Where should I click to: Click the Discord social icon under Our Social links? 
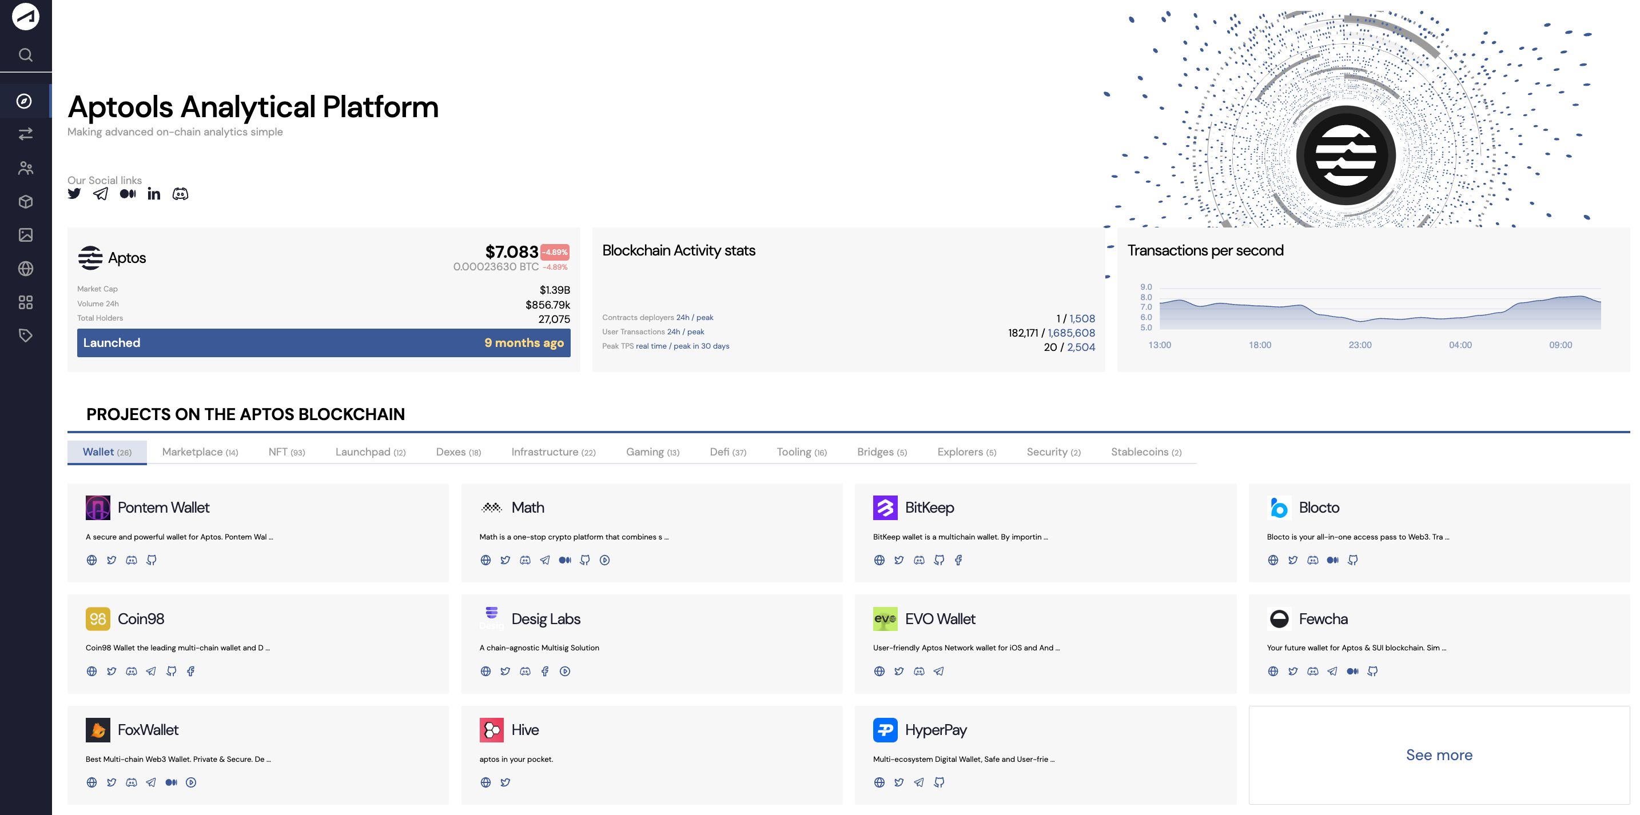[x=180, y=194]
